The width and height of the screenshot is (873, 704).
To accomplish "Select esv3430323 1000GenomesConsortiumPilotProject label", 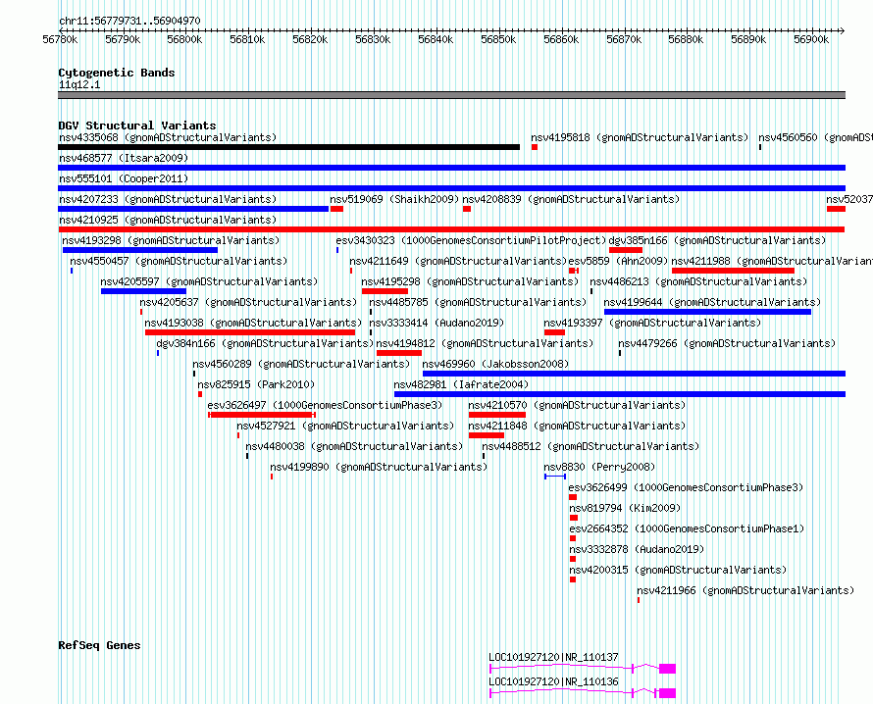I will pos(471,240).
